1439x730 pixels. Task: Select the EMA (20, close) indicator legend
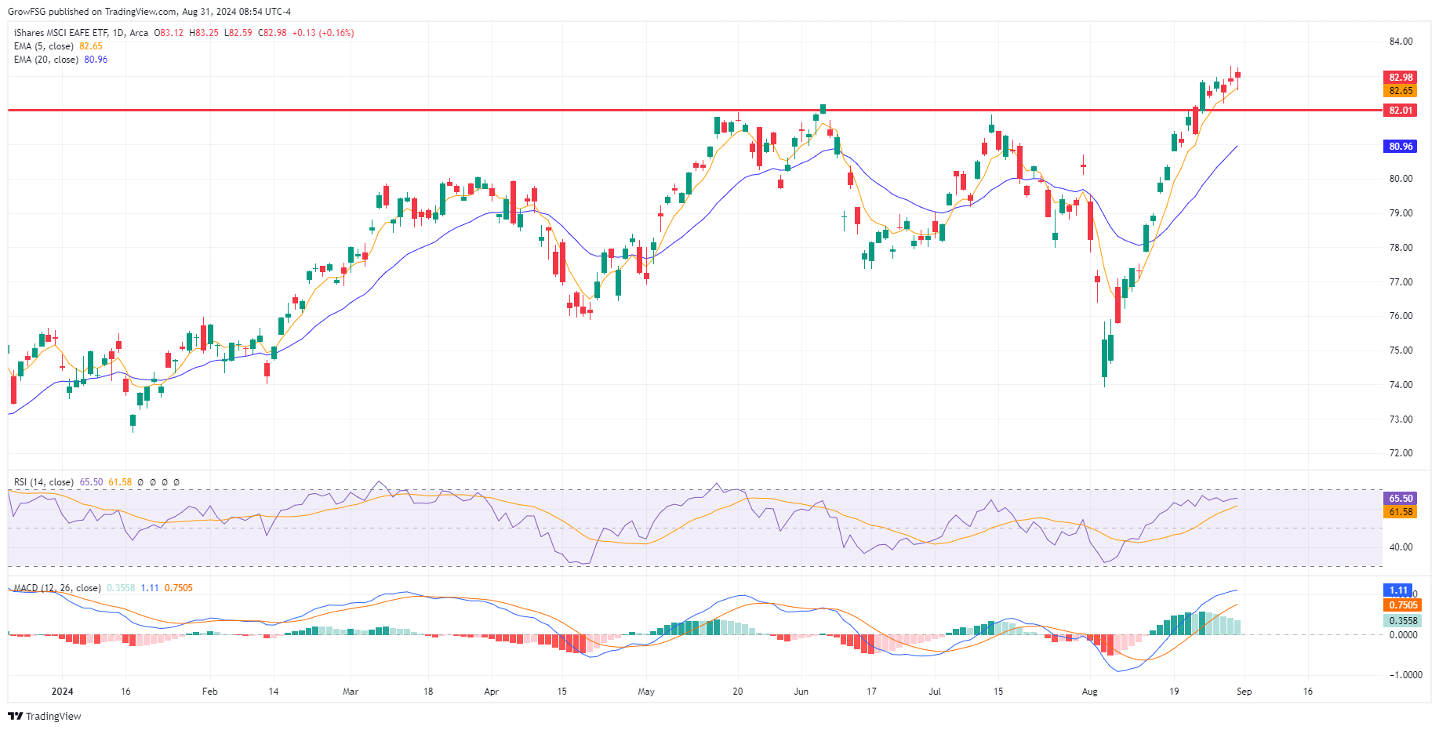tap(45, 60)
